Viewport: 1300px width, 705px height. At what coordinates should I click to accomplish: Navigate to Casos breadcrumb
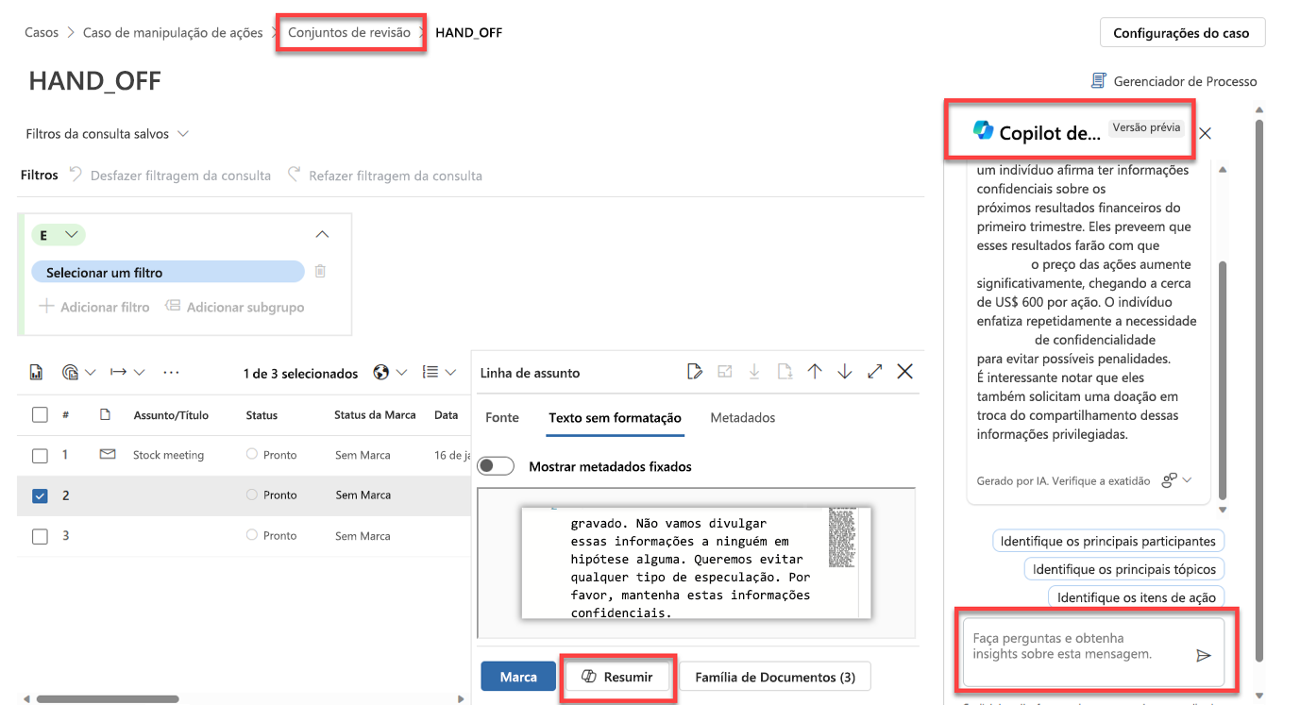[x=42, y=32]
